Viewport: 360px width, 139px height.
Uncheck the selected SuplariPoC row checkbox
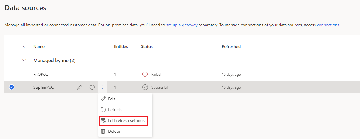pyautogui.click(x=12, y=87)
